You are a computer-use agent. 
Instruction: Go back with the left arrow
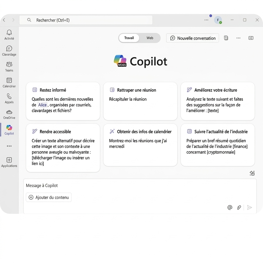coord(4,20)
